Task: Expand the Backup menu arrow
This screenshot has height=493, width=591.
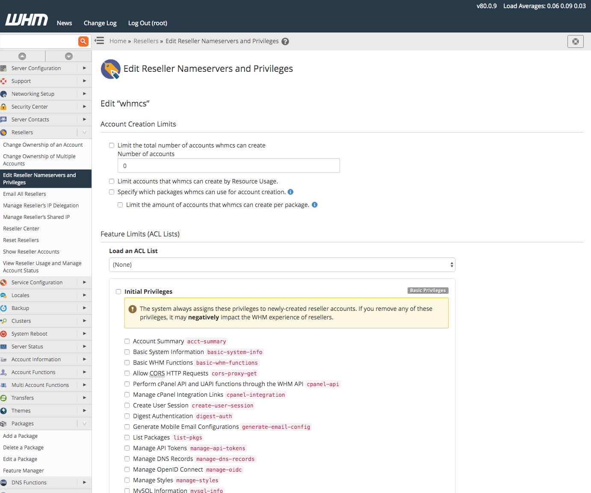Action: pyautogui.click(x=84, y=308)
